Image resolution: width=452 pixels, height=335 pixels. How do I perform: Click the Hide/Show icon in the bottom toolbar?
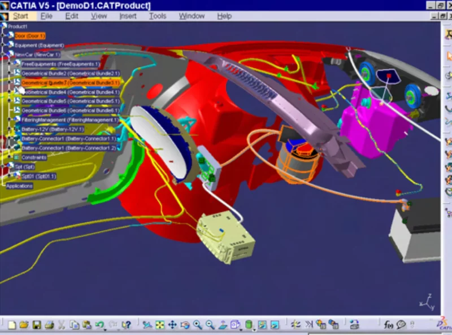262,325
